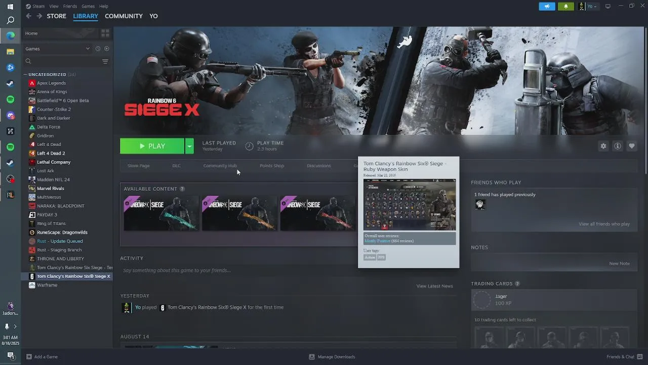Open Microsoft Edge in taskbar
This screenshot has height=365, width=648.
(x=10, y=35)
